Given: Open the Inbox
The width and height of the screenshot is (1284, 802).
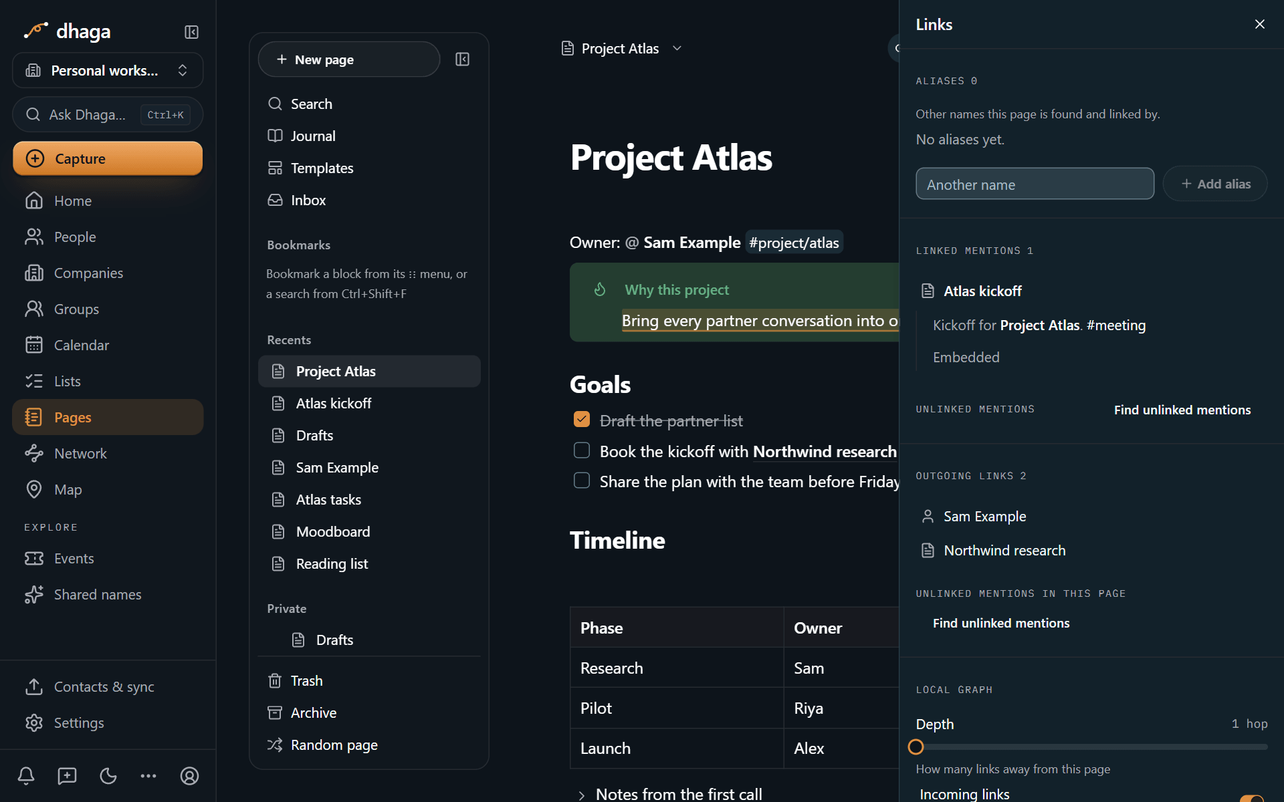Looking at the screenshot, I should click(369, 200).
